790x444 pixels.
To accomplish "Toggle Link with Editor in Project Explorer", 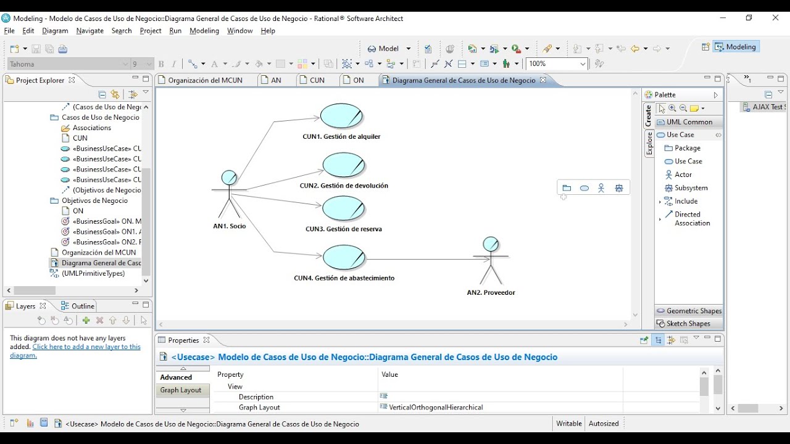I will [x=115, y=94].
